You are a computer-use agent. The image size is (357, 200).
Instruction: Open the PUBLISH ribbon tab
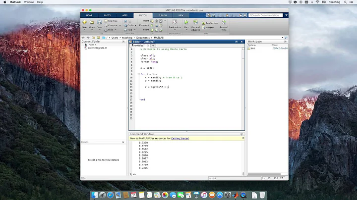[x=163, y=15]
